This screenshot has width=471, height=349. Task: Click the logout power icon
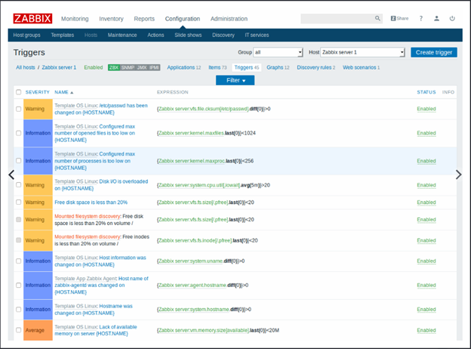pyautogui.click(x=452, y=18)
